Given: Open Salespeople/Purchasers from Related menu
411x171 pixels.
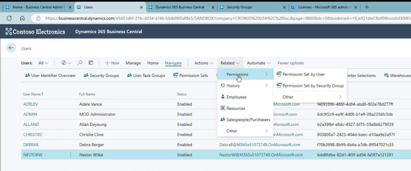Looking at the screenshot, I should (x=245, y=120).
